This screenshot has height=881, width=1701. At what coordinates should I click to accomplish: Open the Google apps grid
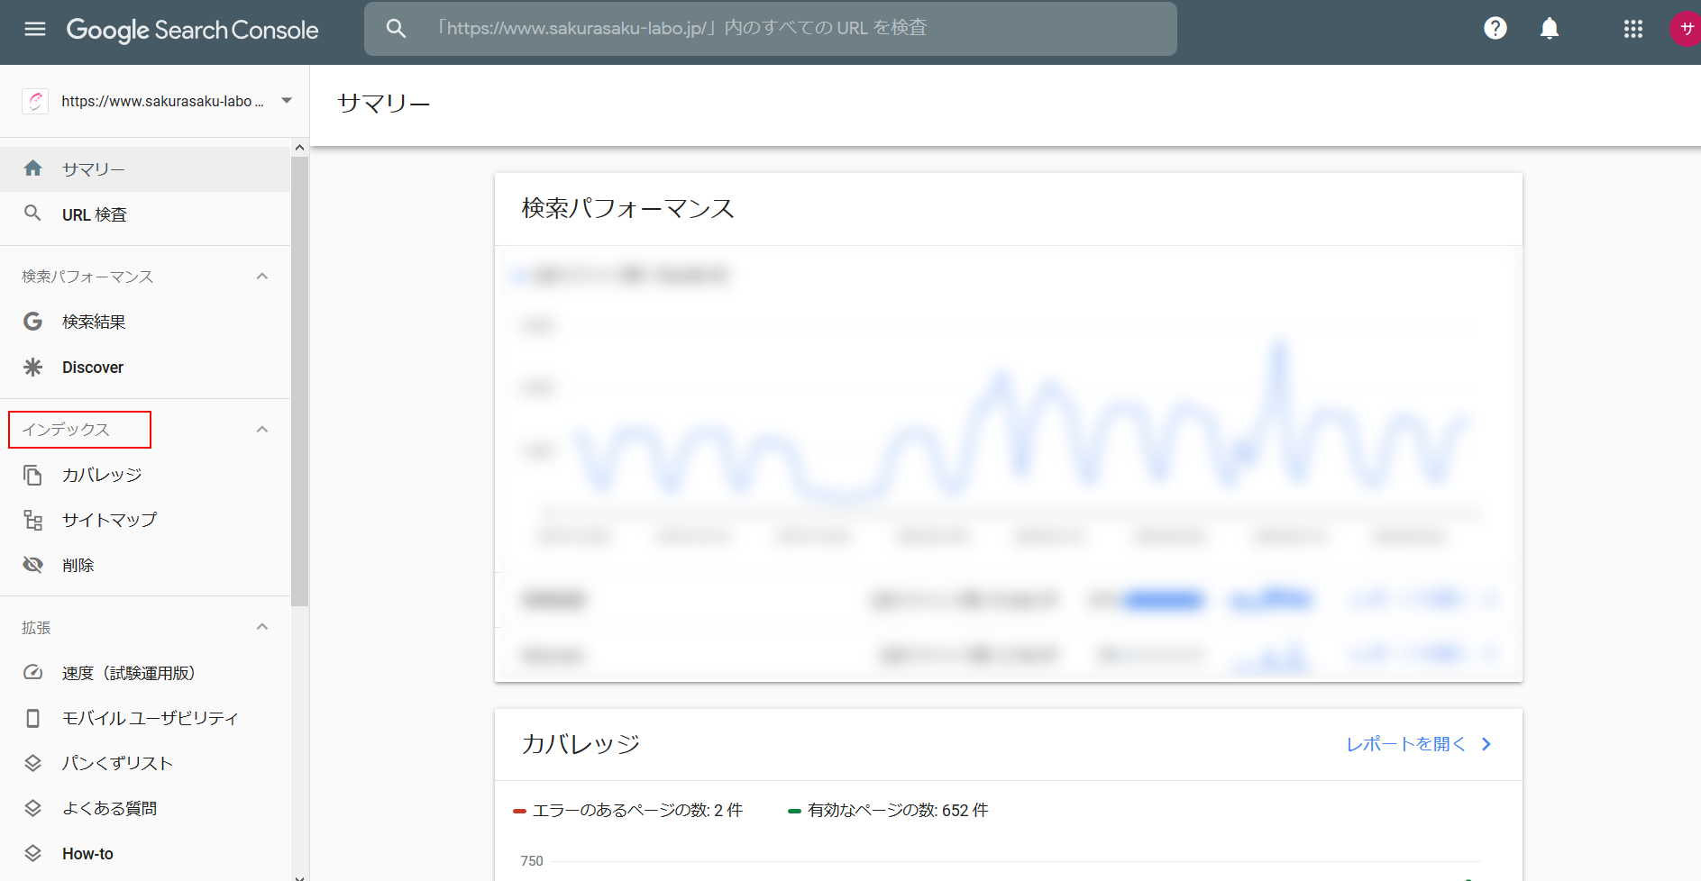pos(1633,29)
